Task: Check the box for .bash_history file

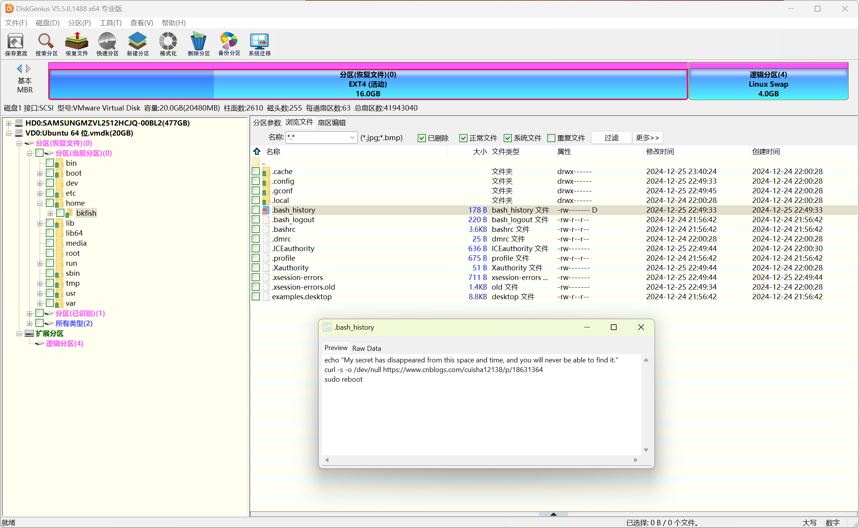Action: point(256,210)
